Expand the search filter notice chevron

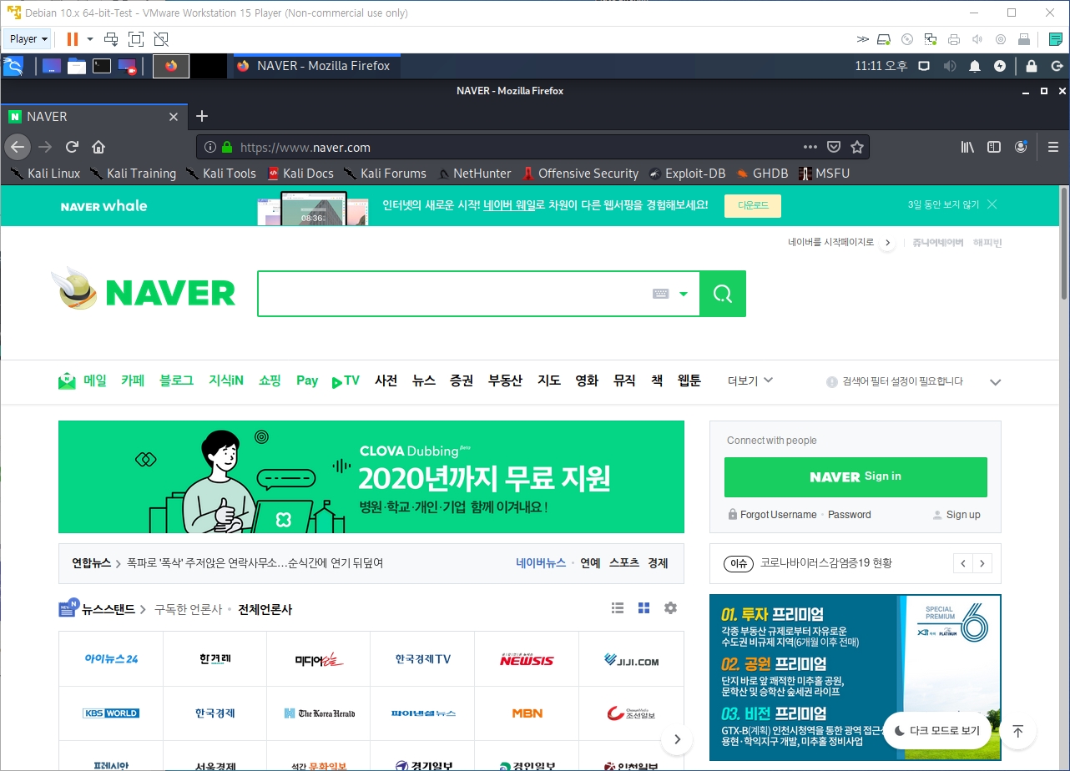click(x=995, y=382)
